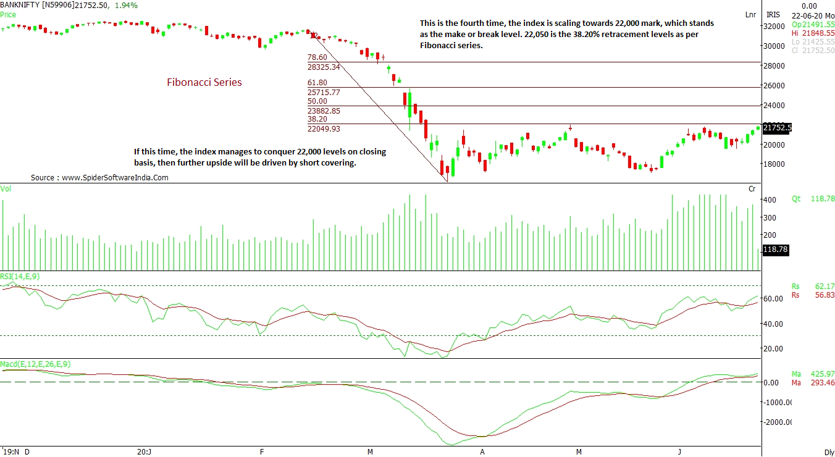
Task: Click the 50.00 Fibonacci level label
Action: [317, 101]
